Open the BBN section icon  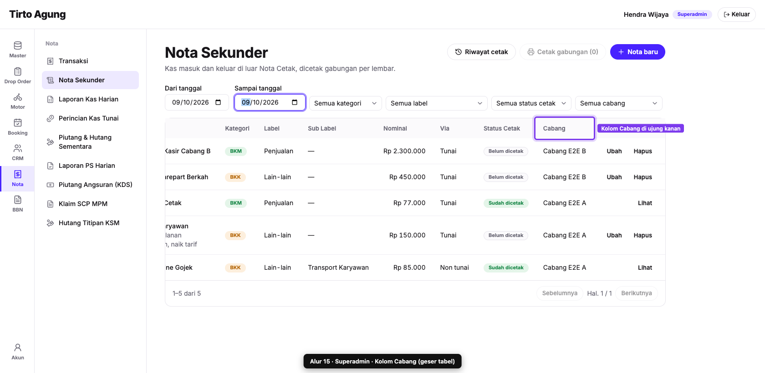(18, 200)
